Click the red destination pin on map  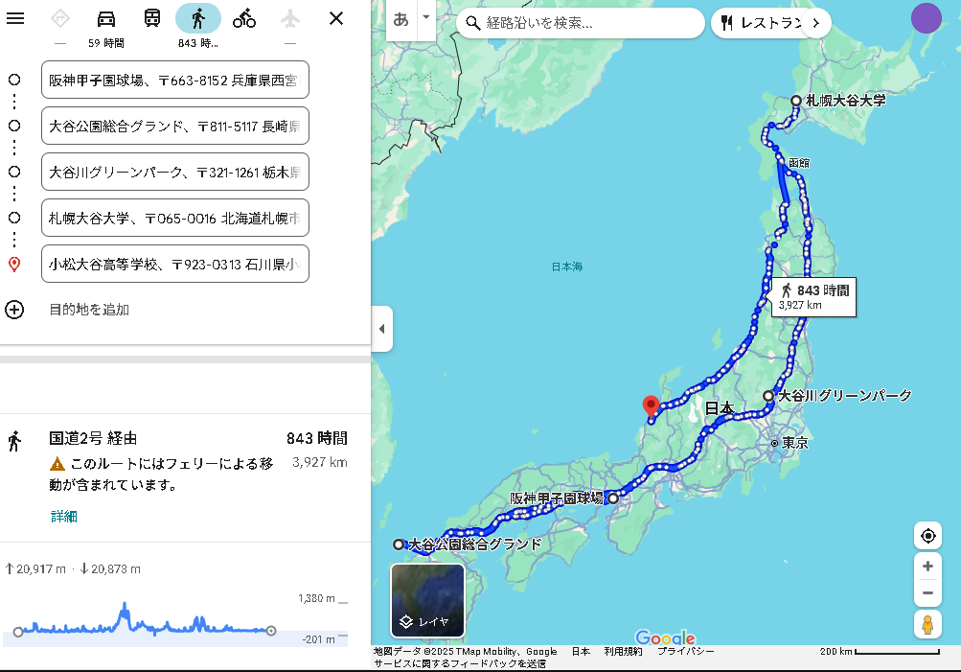click(651, 406)
